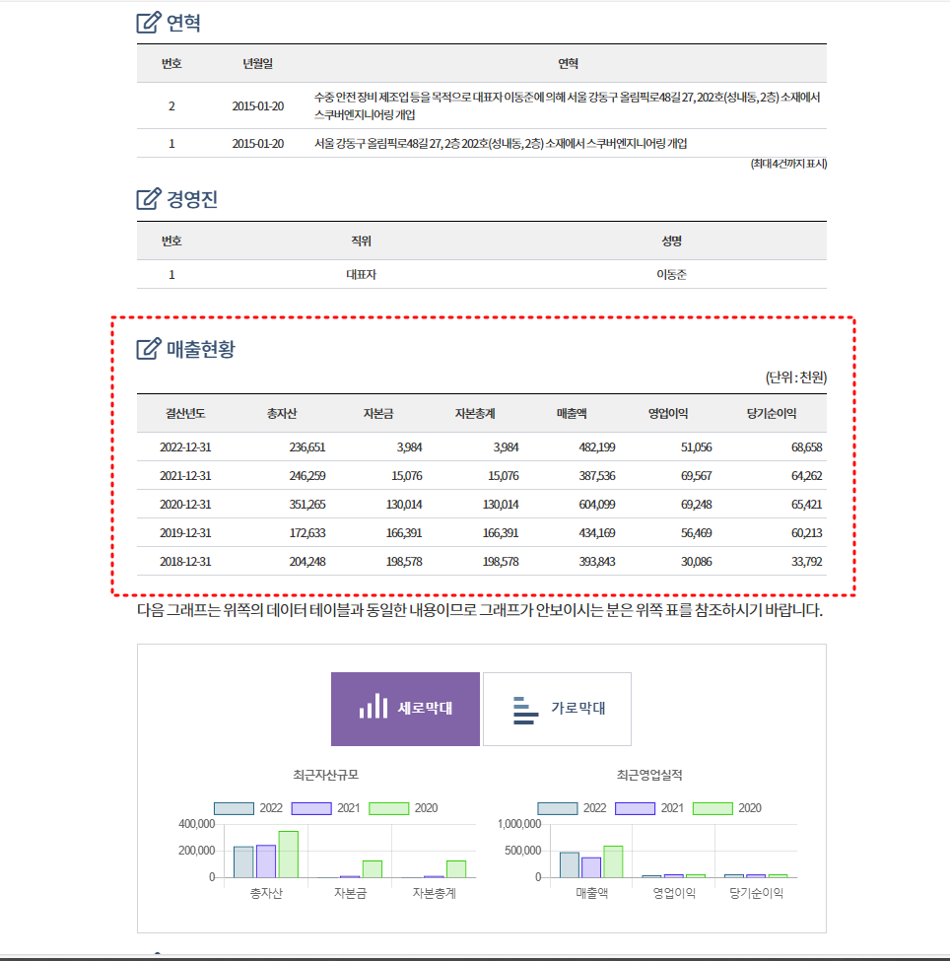Viewport: 950px width, 961px height.
Task: Click the 매출액 column header
Action: tap(572, 414)
